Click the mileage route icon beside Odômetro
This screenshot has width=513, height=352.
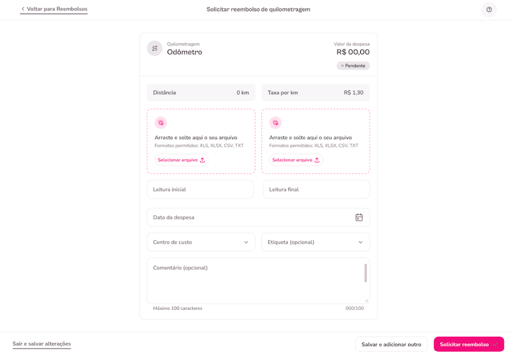[154, 48]
